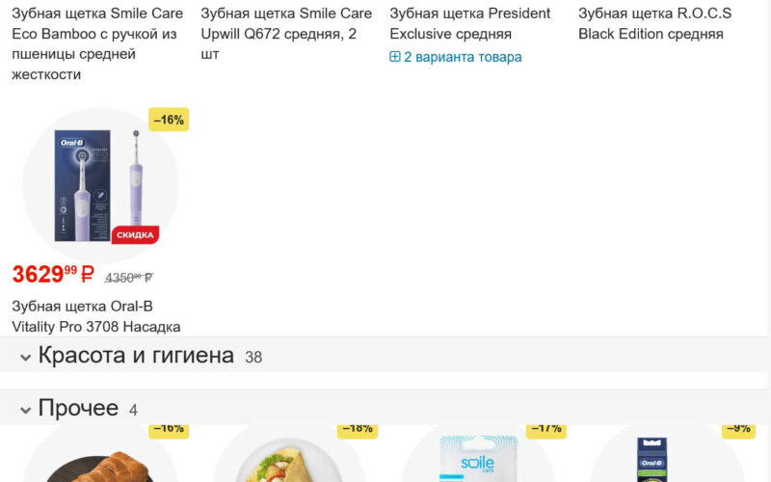Screen dimensions: 771x482
Task: Click the red СКИДКА label on Oral-B image
Action: [x=136, y=234]
